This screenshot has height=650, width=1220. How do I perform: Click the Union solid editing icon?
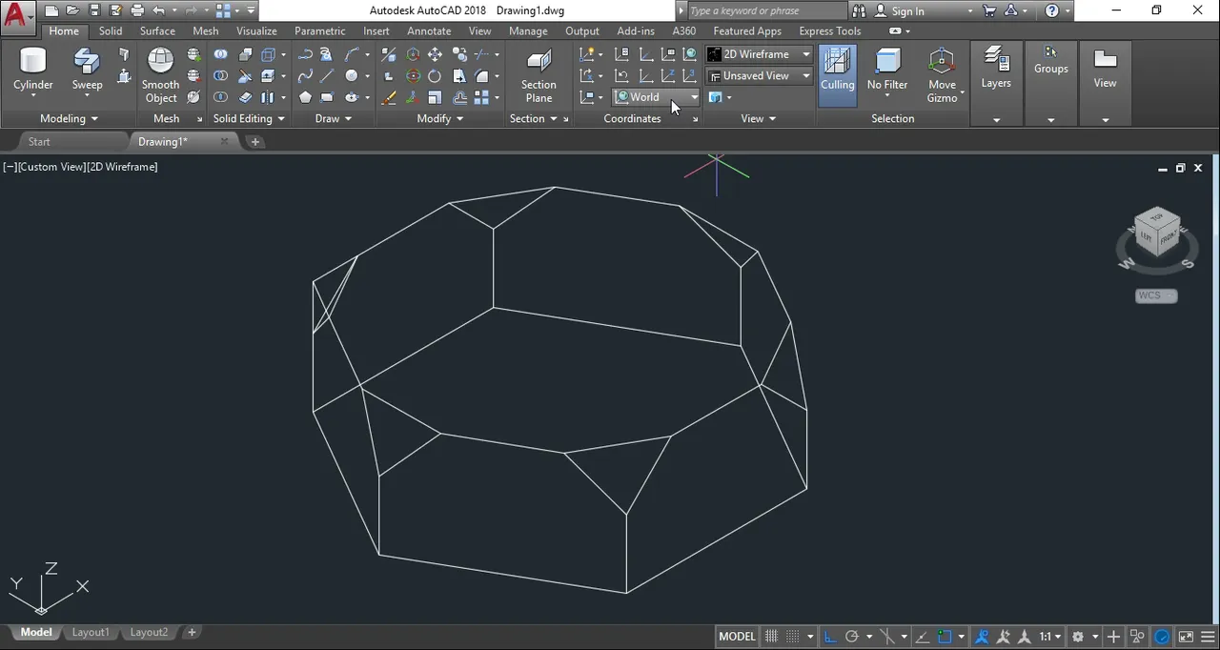click(221, 54)
